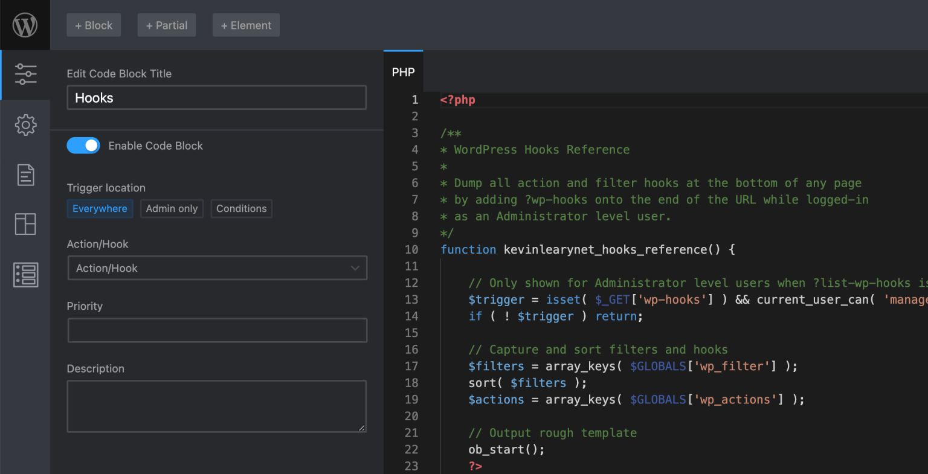Open the Action/Hook dropdown

click(x=217, y=267)
